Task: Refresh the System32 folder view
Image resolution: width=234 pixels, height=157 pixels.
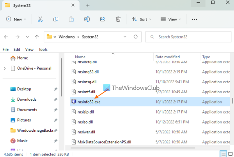Action: click(135, 37)
